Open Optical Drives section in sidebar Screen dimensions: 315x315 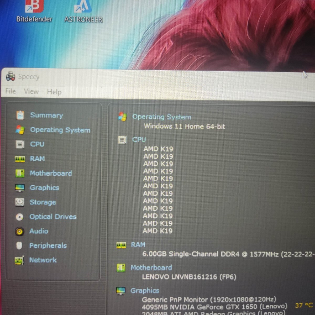point(53,217)
